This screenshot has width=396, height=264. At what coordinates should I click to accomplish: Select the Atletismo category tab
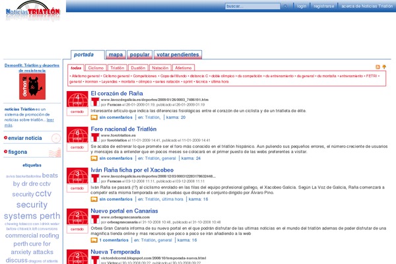click(183, 68)
